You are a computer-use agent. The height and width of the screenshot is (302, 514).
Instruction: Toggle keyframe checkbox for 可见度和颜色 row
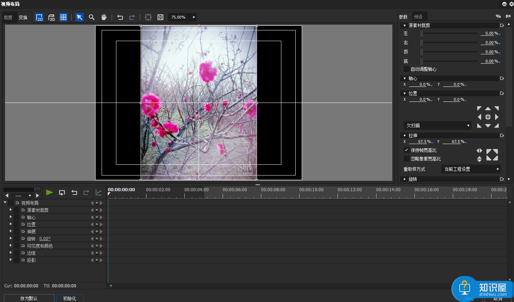point(16,246)
